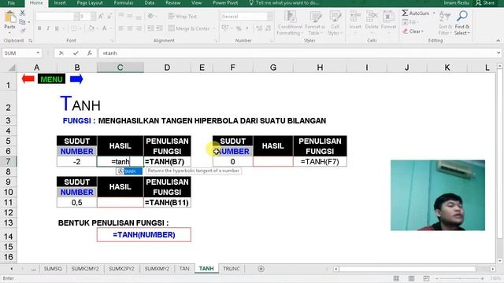This screenshot has height=283, width=504.
Task: Open the font name dropdown
Action: (x=76, y=17)
